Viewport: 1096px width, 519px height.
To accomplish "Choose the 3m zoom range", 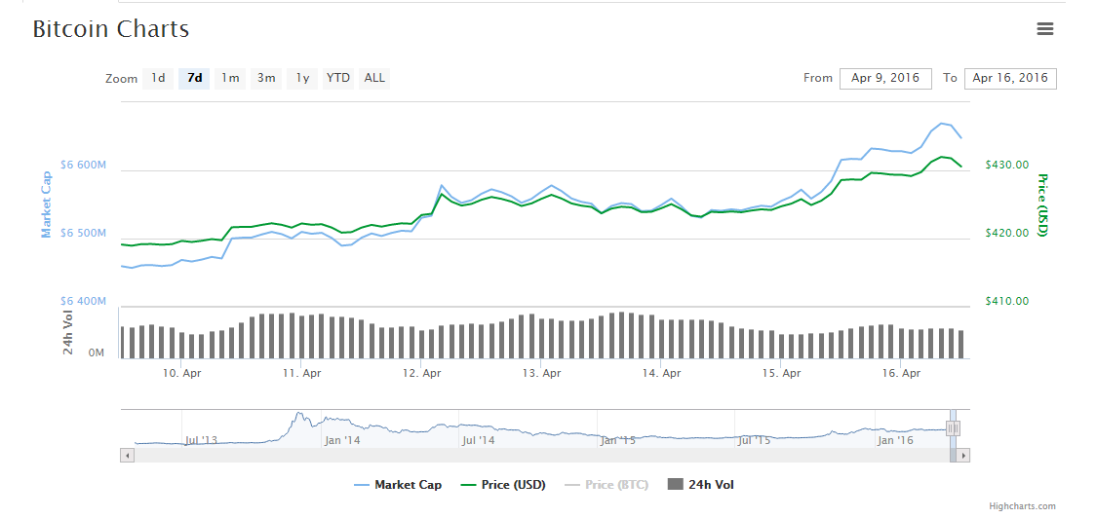I will pyautogui.click(x=266, y=78).
